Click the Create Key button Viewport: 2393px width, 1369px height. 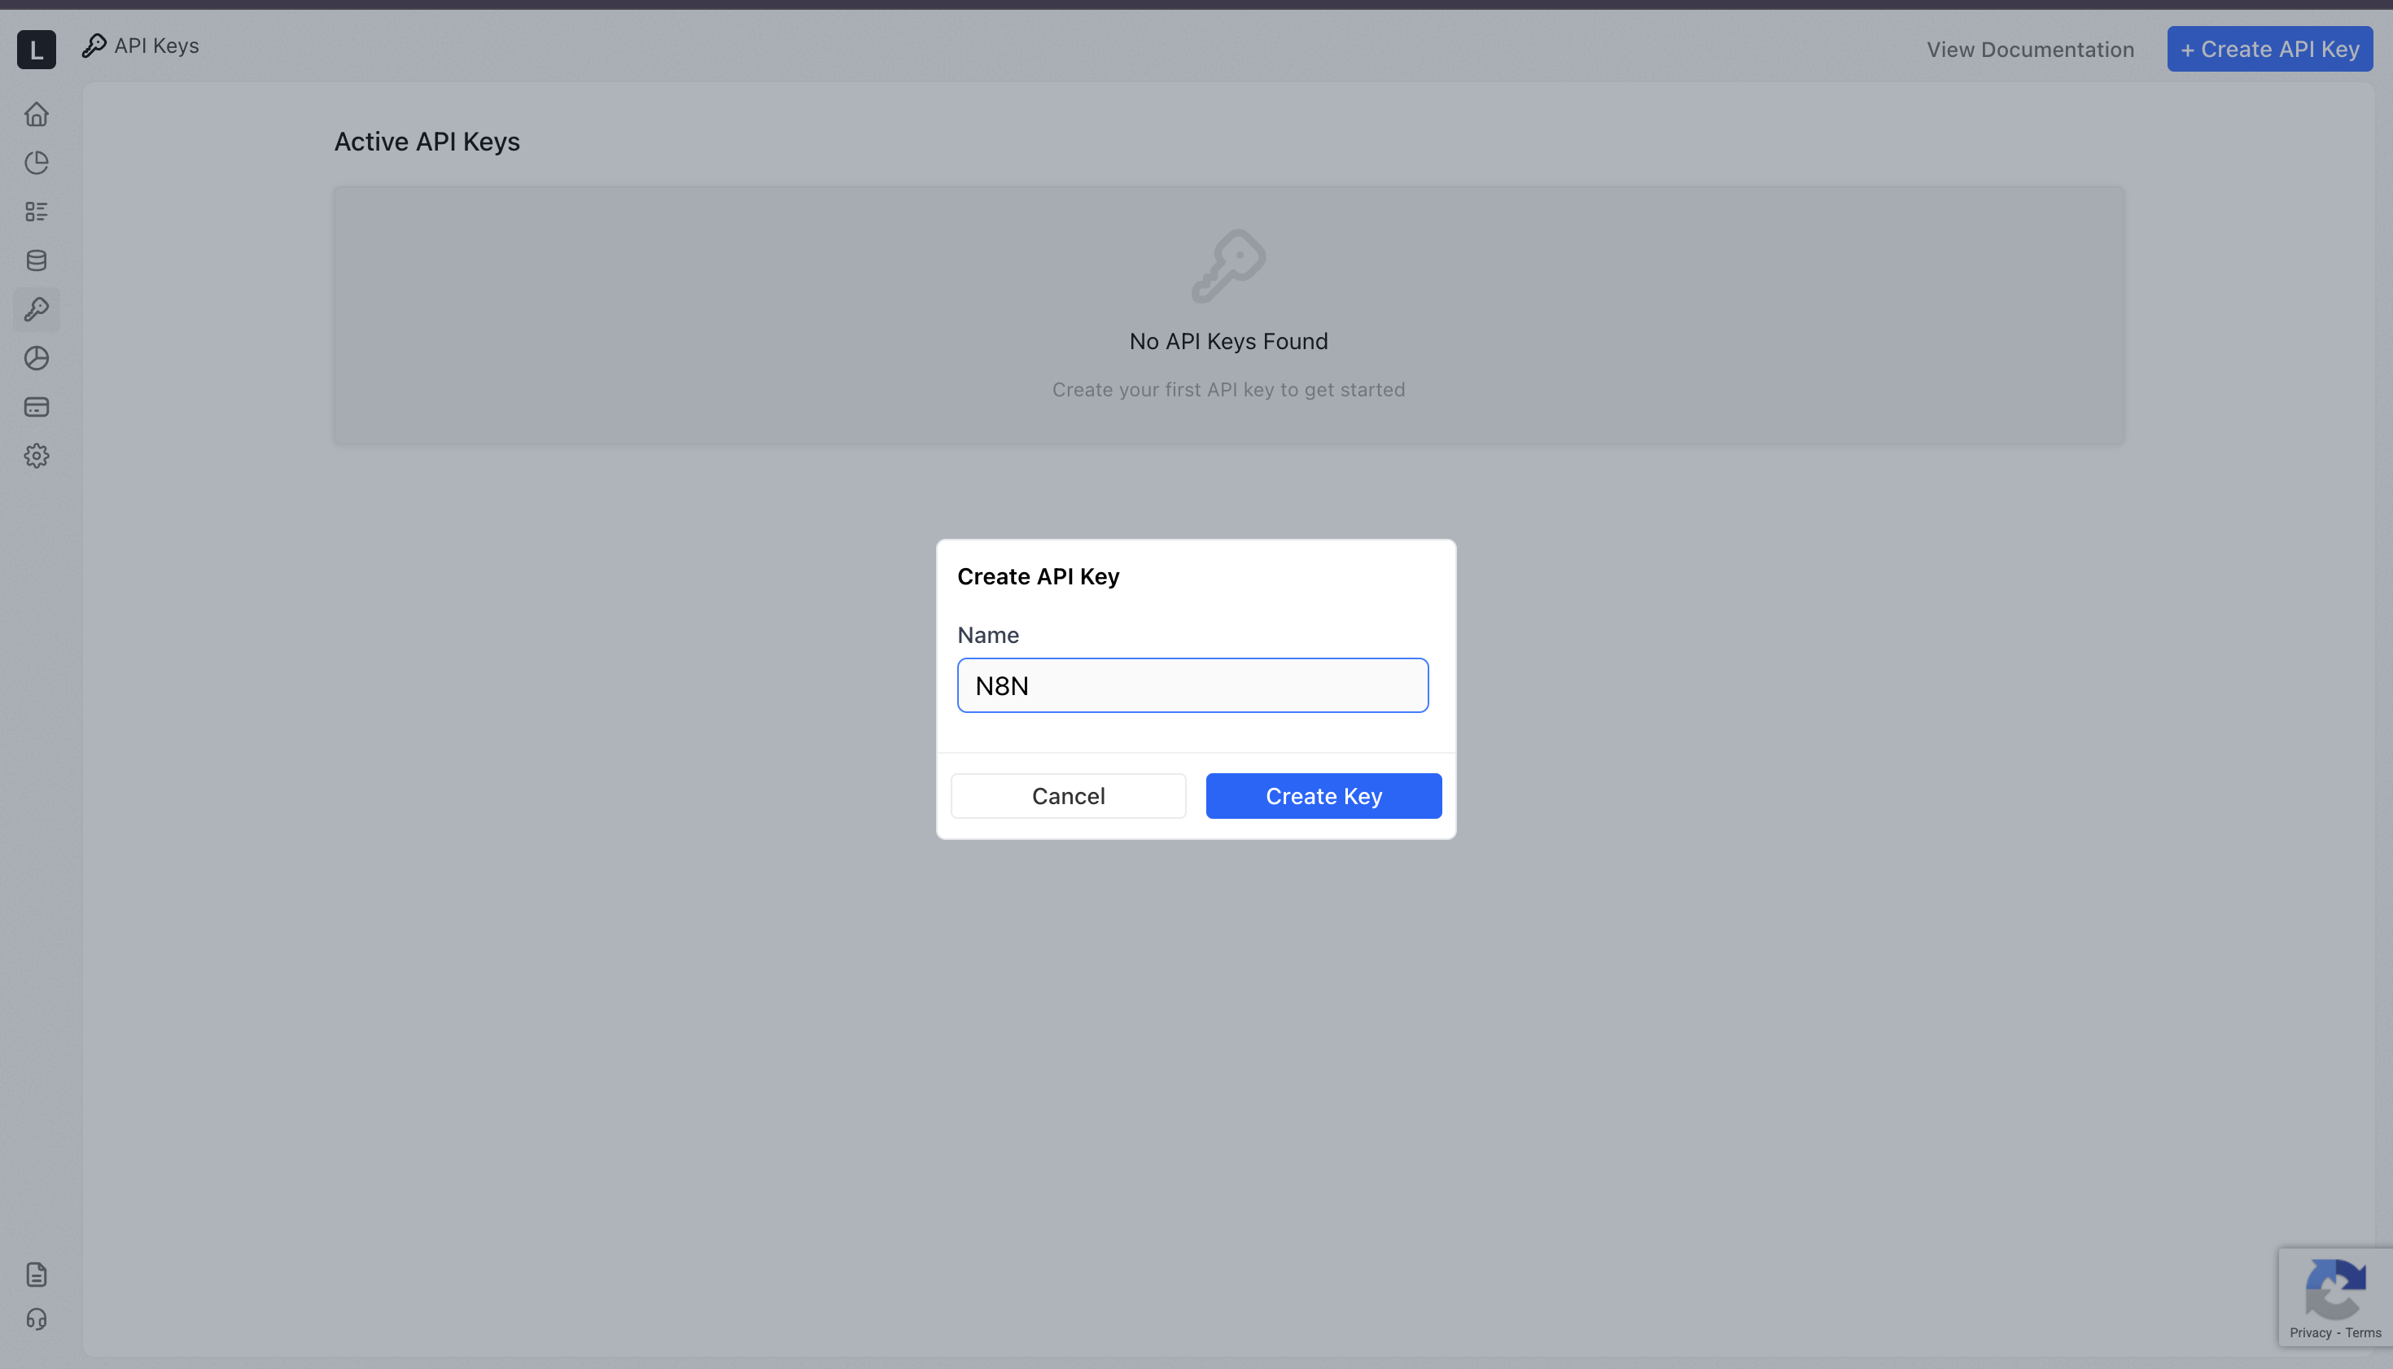(1323, 795)
